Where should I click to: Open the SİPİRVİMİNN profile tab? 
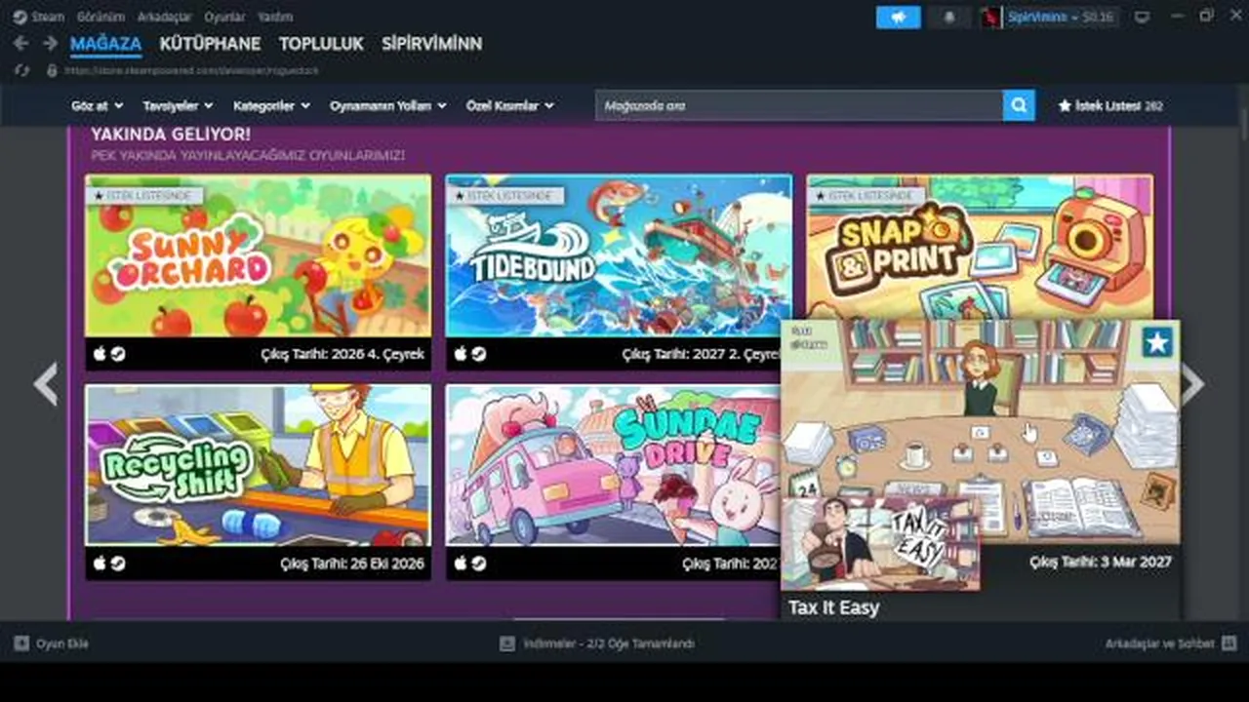click(x=431, y=44)
